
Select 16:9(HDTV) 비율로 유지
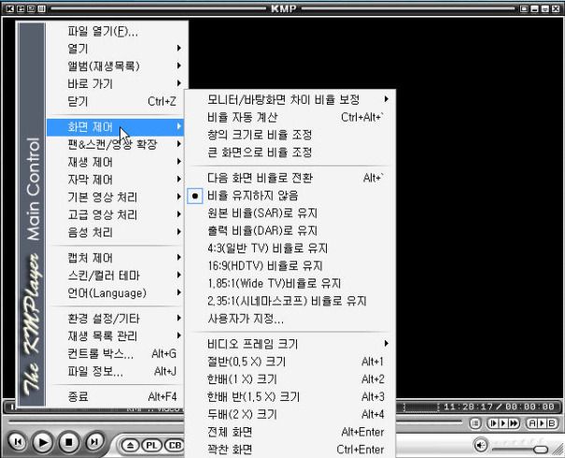pyautogui.click(x=290, y=265)
